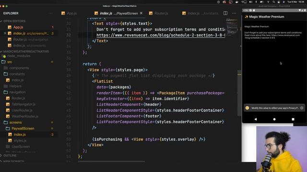Screen dimensions: 307x172
Task: Tap the Android emulator home button
Action: pyautogui.click(x=274, y=119)
